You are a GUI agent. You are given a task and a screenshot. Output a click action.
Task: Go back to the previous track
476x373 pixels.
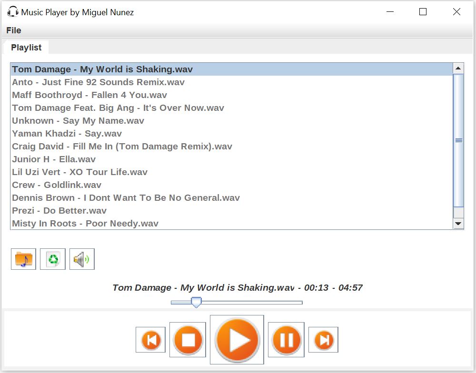tap(150, 340)
